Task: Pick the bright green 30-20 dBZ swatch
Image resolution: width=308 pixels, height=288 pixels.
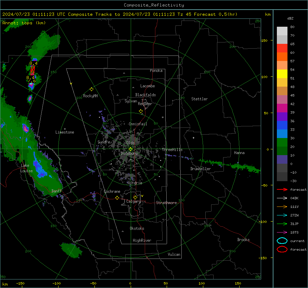Action: coord(282,142)
